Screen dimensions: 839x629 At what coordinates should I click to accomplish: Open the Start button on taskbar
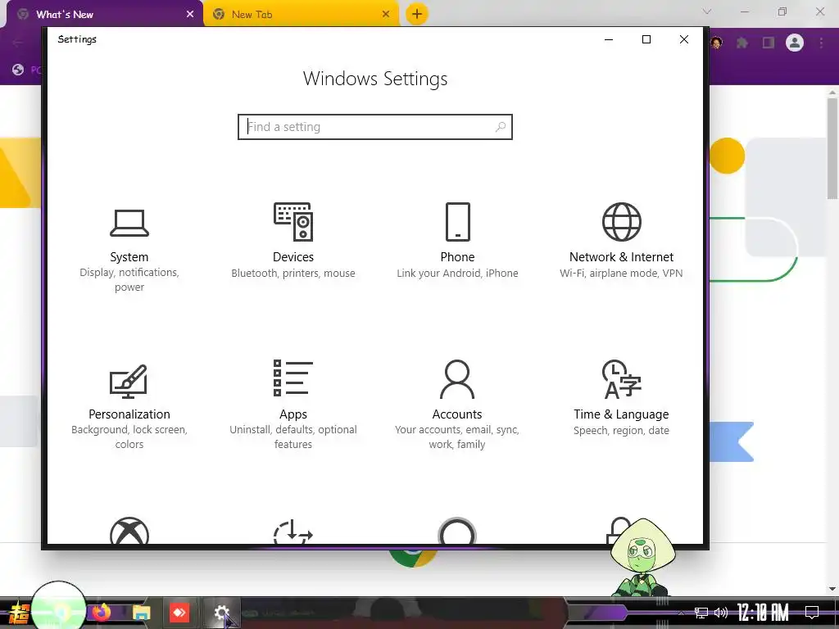tap(18, 613)
